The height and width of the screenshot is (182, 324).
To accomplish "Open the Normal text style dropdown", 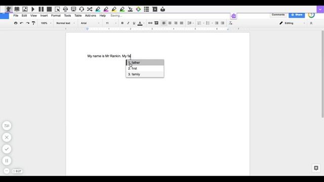I will 65,23.
